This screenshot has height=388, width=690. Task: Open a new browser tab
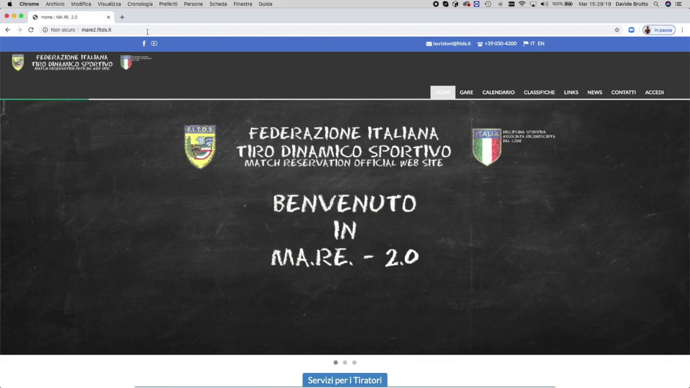pyautogui.click(x=122, y=17)
